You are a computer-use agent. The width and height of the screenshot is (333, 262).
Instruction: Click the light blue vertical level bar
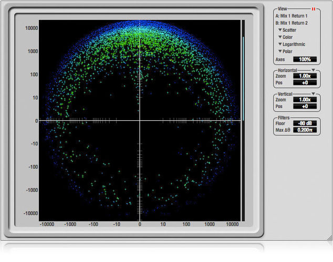pyautogui.click(x=243, y=79)
